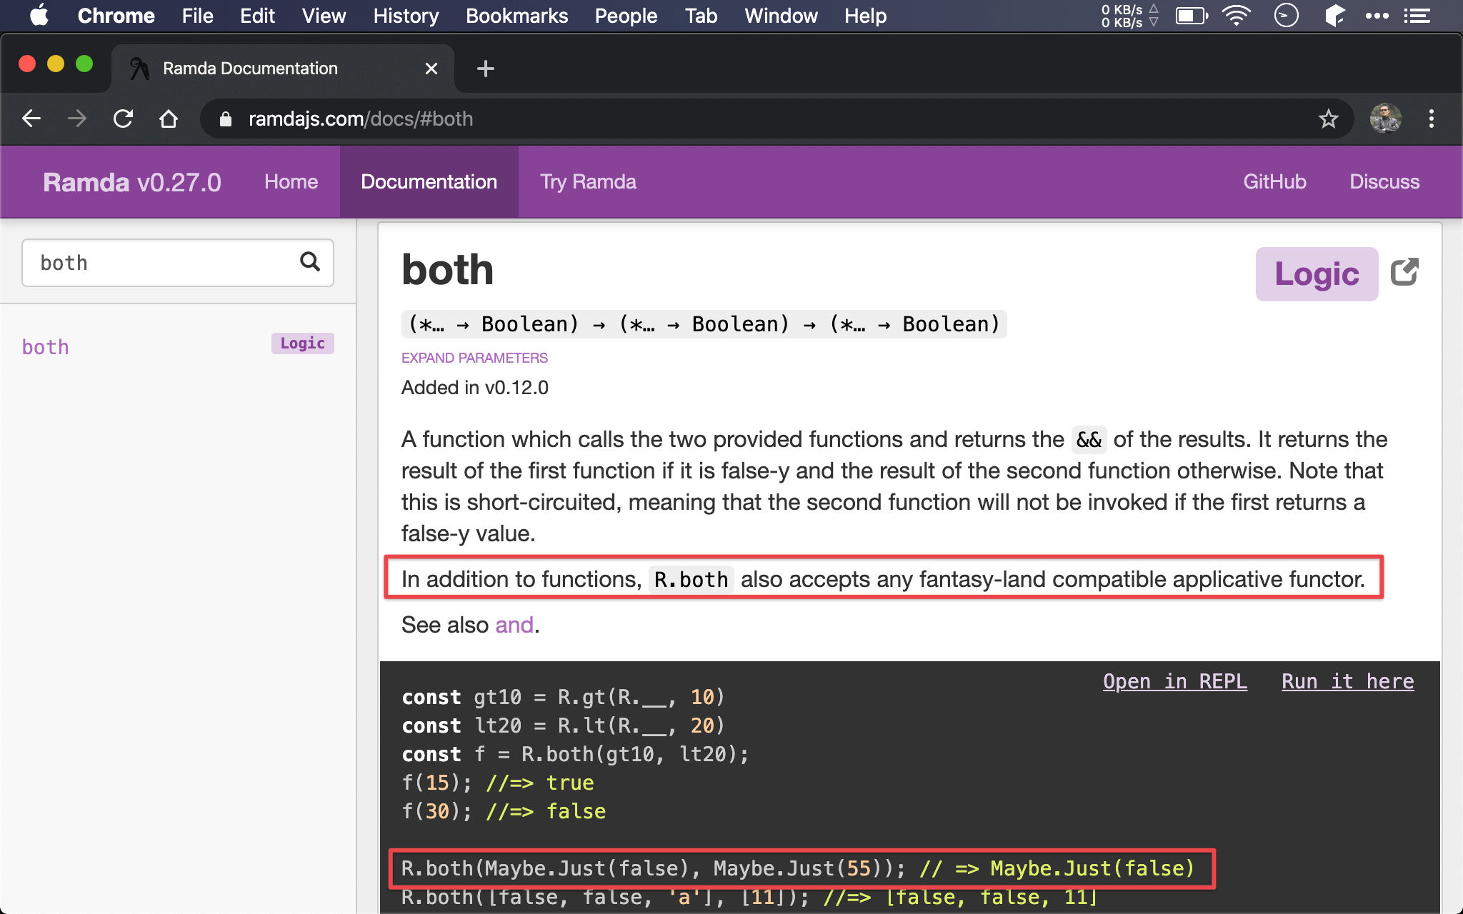Click the code line const f = R.both(gt10, lt20)
This screenshot has height=914, width=1463.
pyautogui.click(x=575, y=754)
